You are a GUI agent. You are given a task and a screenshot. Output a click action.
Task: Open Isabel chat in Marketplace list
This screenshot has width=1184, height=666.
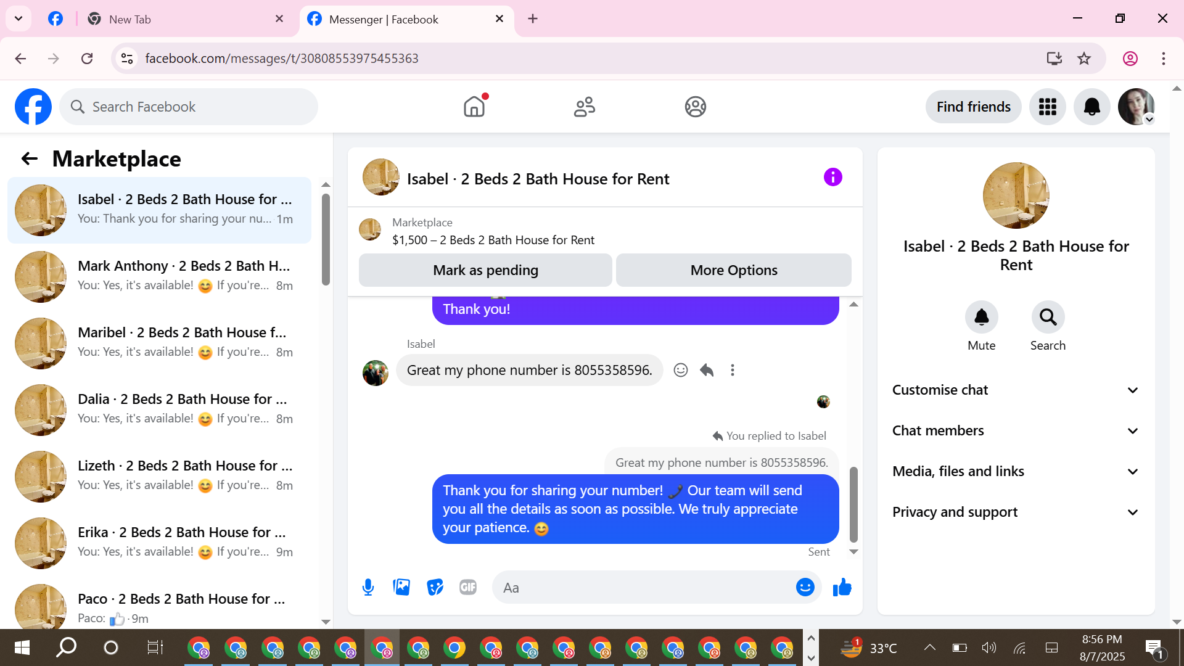pyautogui.click(x=159, y=210)
